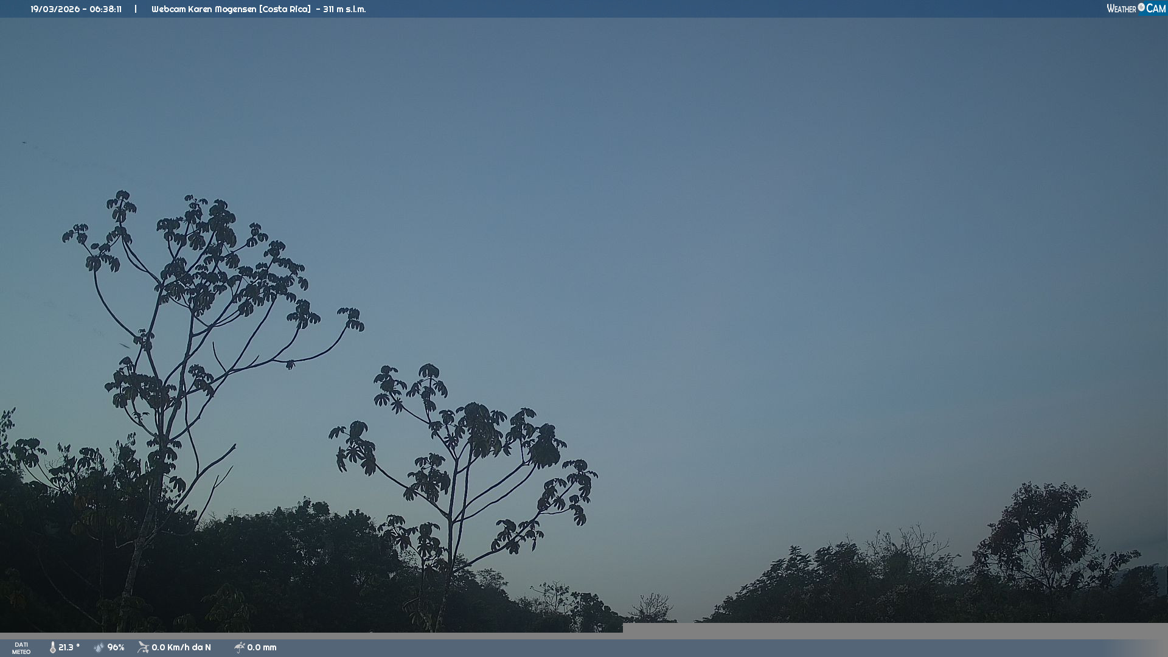Click the rain umbrella icon

pos(239,647)
